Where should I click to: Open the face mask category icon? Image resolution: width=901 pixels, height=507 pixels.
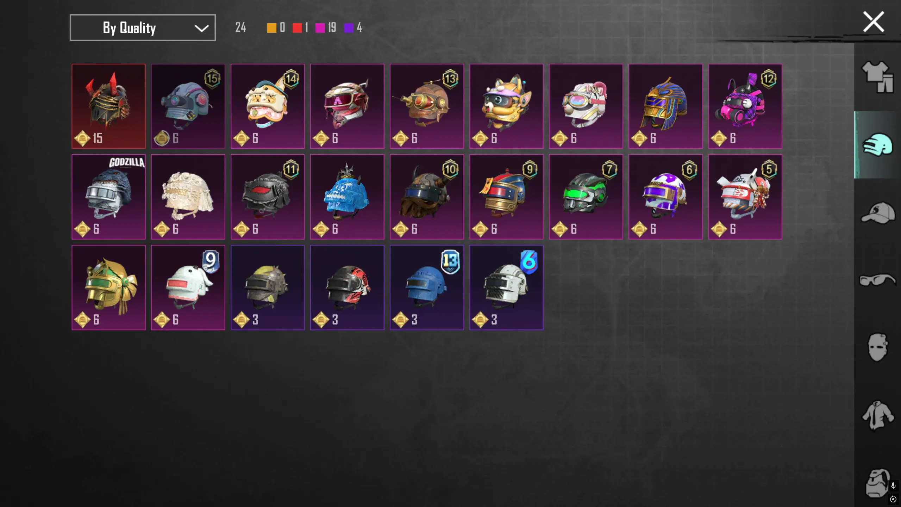coord(877,347)
